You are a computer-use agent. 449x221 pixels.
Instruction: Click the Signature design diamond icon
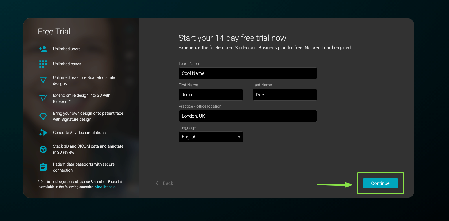pyautogui.click(x=43, y=116)
